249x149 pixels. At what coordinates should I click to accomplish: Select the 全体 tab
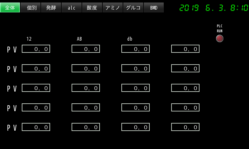pyautogui.click(x=10, y=8)
